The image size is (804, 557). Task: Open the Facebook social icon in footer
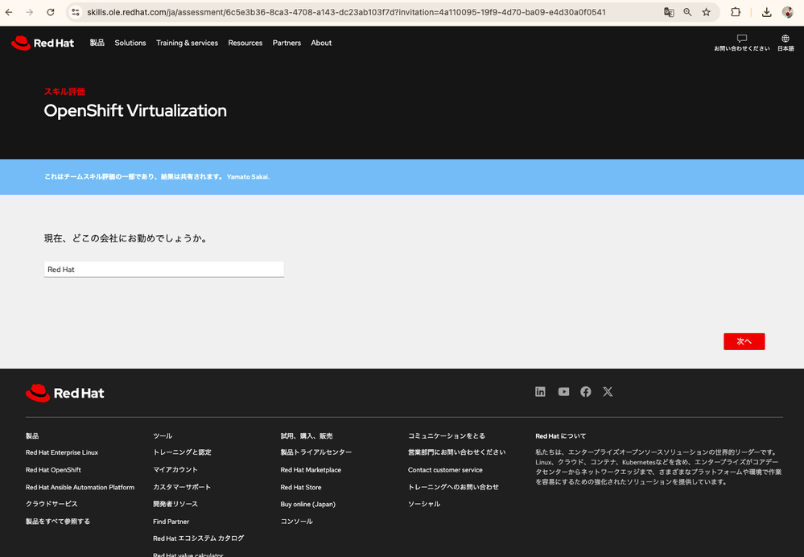586,392
